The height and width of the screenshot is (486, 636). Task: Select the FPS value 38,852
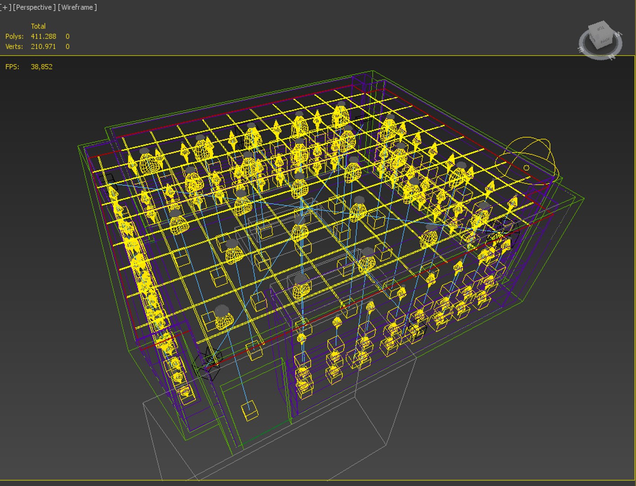[x=41, y=67]
